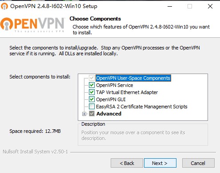Screen dimensions: 220x173
Task: Select the OpenVPN GUI tree label
Action: pyautogui.click(x=111, y=99)
